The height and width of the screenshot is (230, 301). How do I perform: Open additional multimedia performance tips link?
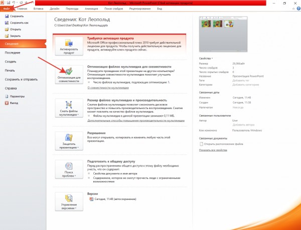[136, 120]
